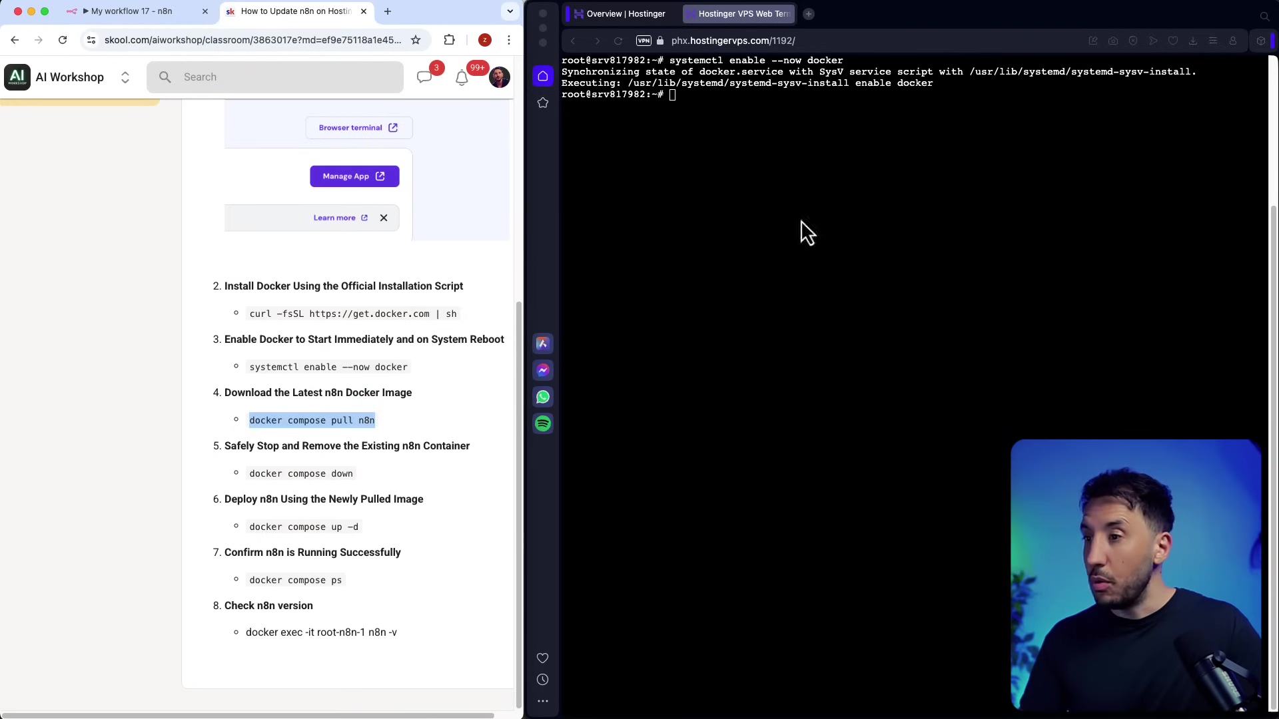This screenshot has width=1279, height=719.
Task: Close How to Update n8n tab
Action: tap(364, 11)
